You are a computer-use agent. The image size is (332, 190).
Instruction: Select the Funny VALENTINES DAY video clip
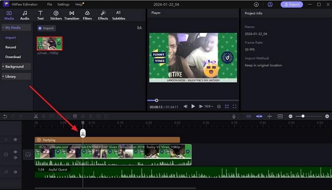point(113,155)
